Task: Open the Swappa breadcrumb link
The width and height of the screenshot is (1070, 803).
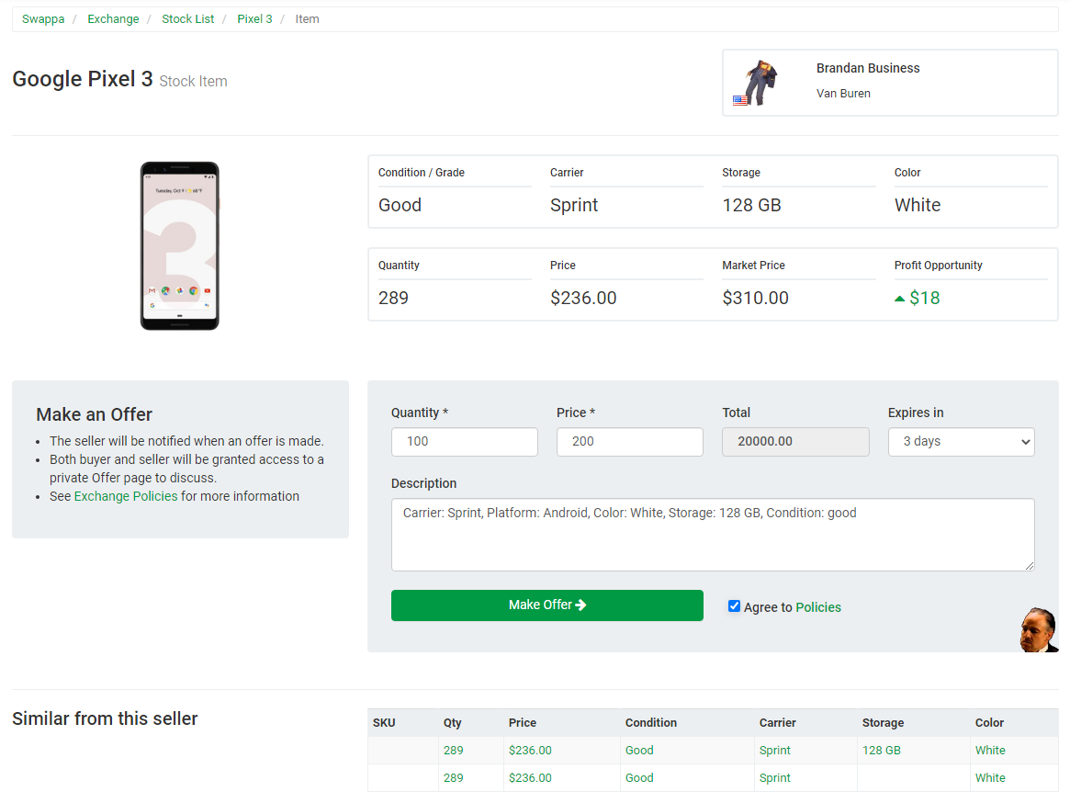Action: 43,19
